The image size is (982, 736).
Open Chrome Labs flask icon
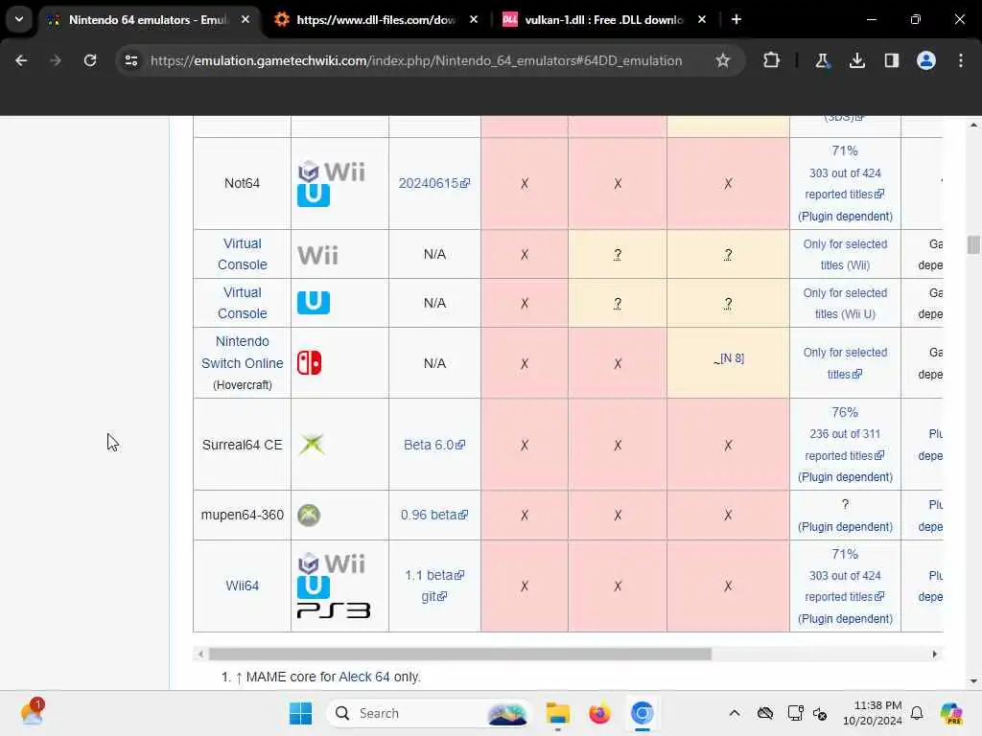[822, 60]
